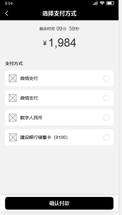Tap the 支付方式 section heading
Viewport: 122px width, 215px height.
pos(14,63)
